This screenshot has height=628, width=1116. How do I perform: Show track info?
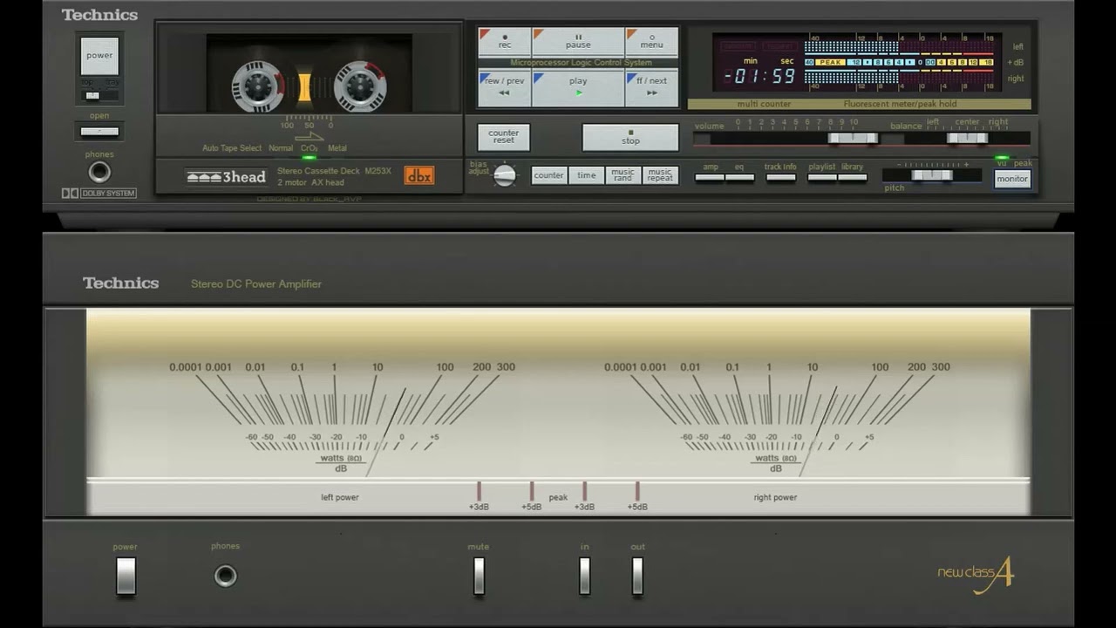pos(780,177)
